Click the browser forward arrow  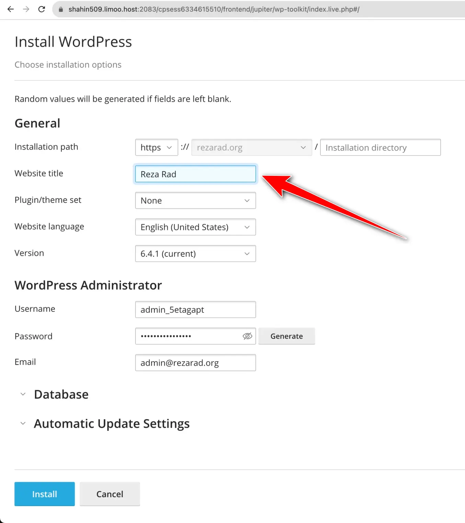[x=26, y=9]
